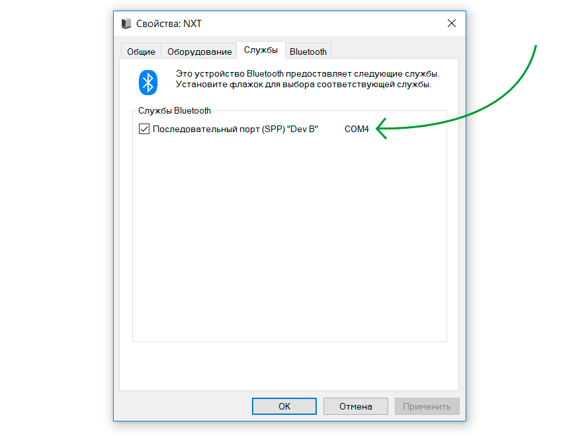The width and height of the screenshot is (582, 436).
Task: Uncheck the Последовательный порт (SPP) checkbox
Action: [x=144, y=129]
